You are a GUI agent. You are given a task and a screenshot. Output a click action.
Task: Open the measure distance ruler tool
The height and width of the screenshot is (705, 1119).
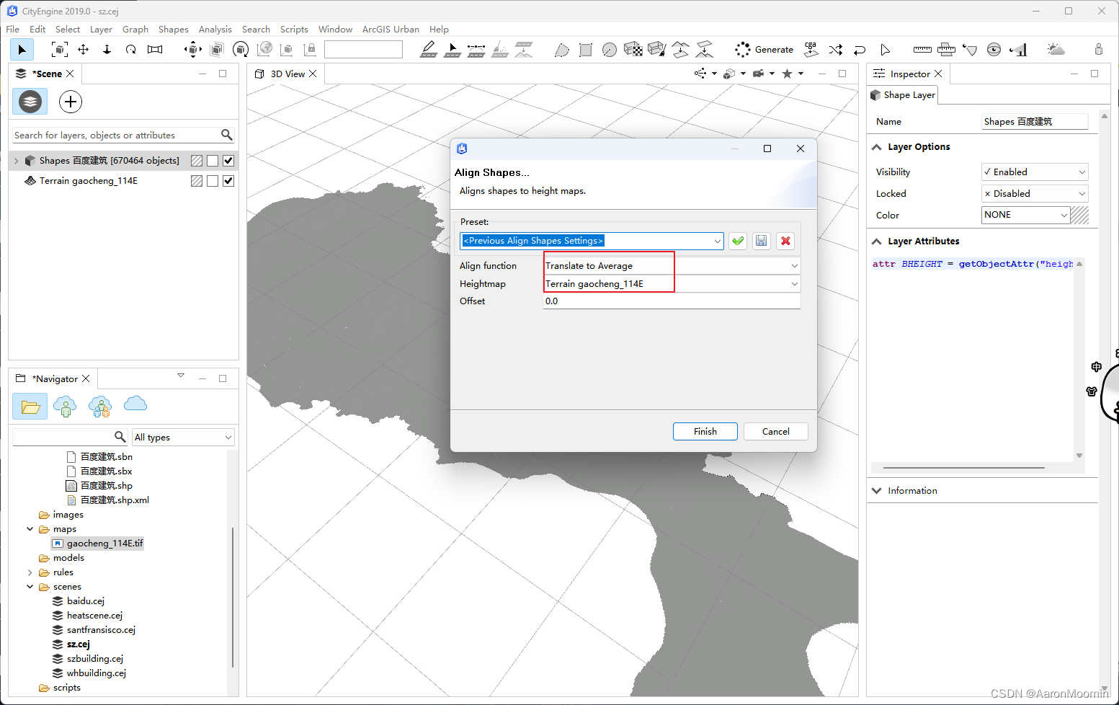tap(922, 50)
